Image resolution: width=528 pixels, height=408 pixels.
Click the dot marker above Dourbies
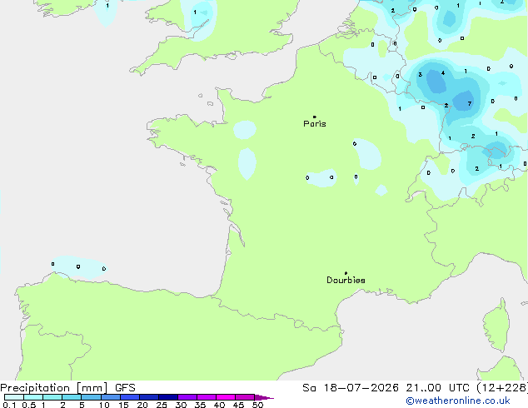click(346, 273)
